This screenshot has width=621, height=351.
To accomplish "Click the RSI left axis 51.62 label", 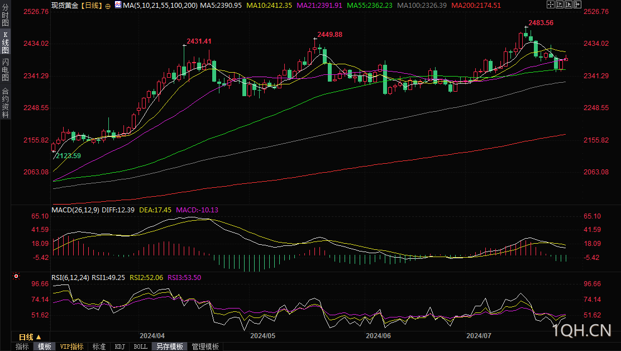I will click(x=40, y=315).
